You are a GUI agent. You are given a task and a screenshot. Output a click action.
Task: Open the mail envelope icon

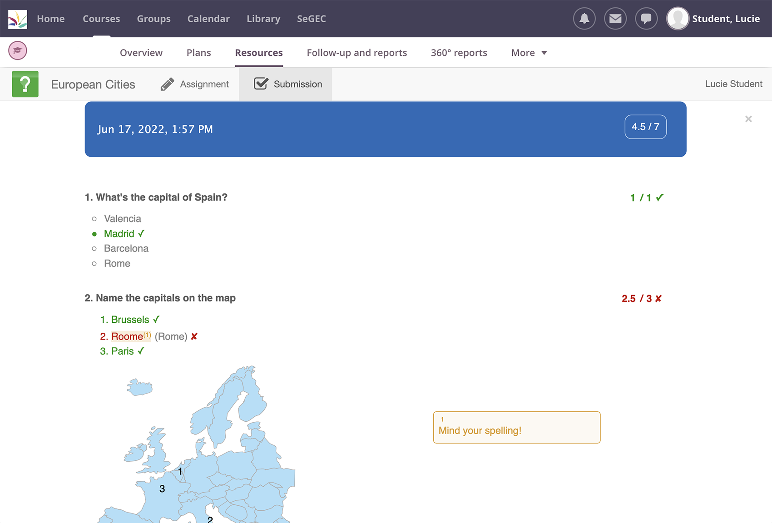[615, 19]
